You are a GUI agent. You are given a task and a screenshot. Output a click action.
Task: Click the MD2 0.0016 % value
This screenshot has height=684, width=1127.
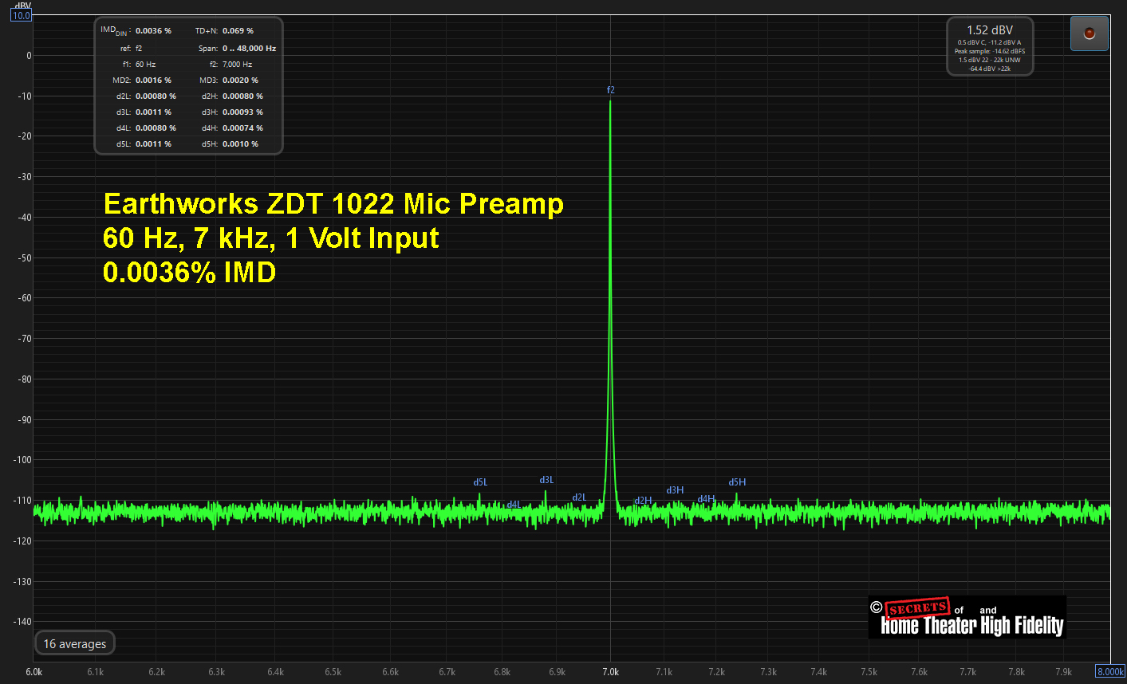pos(153,80)
